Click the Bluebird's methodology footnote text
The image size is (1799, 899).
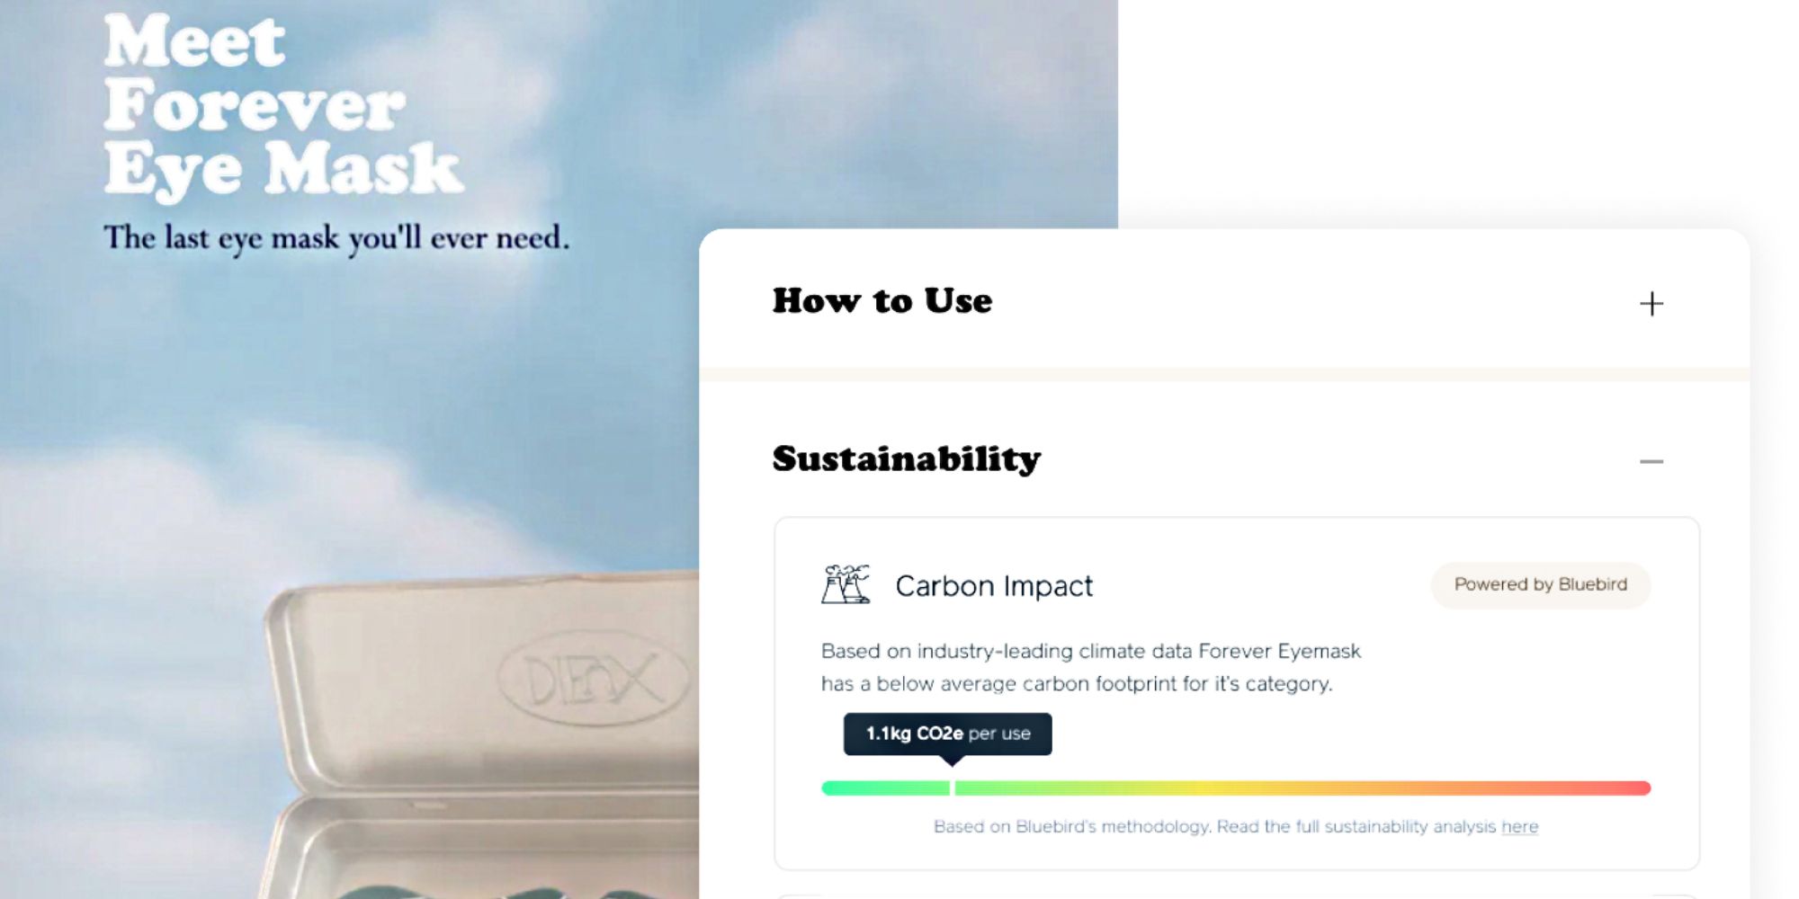1214,827
